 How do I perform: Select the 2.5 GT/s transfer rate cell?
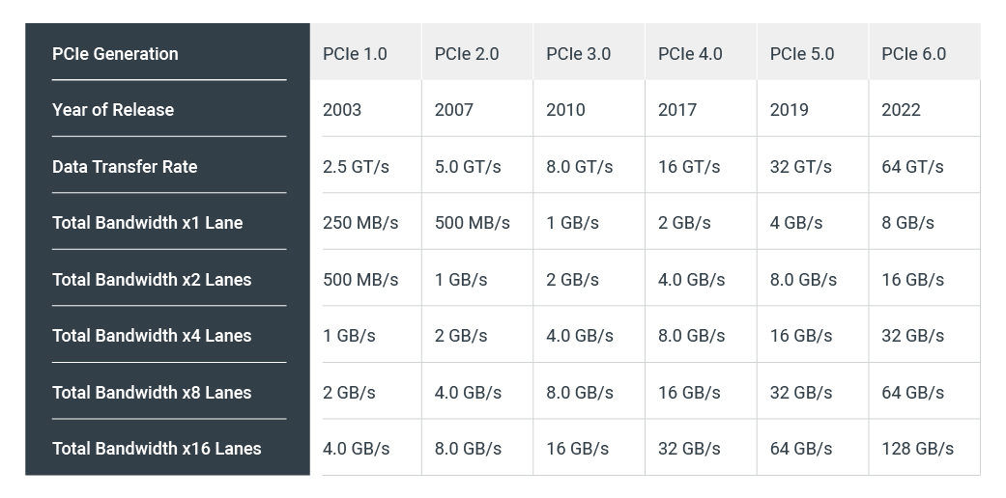click(x=356, y=167)
